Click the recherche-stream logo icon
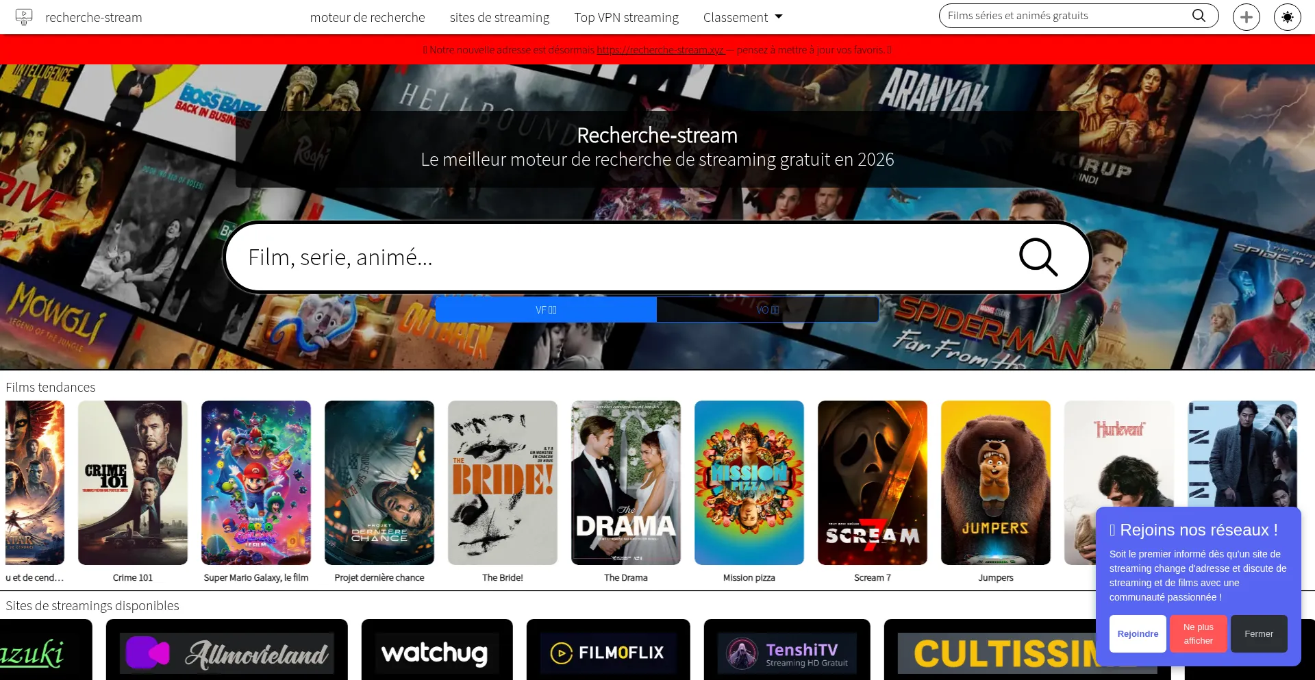This screenshot has height=680, width=1315. click(x=24, y=17)
